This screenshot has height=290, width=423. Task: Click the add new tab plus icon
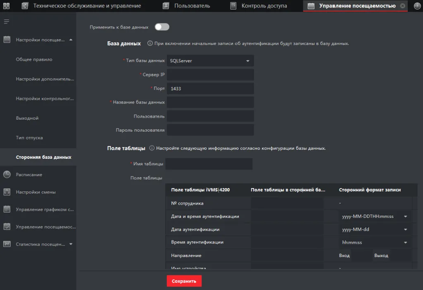tap(417, 6)
